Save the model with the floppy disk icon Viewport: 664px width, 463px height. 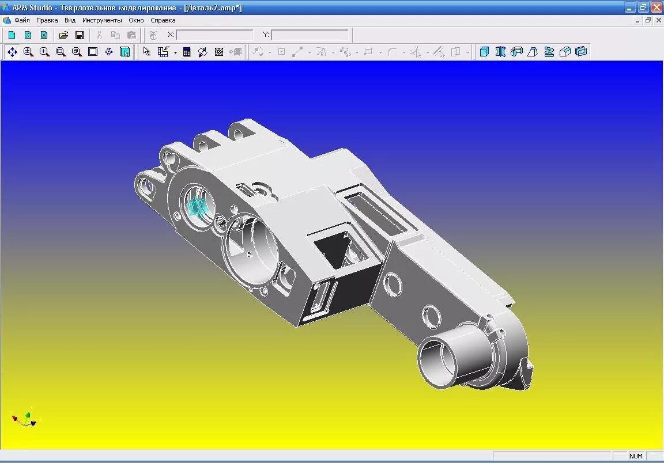click(x=80, y=35)
